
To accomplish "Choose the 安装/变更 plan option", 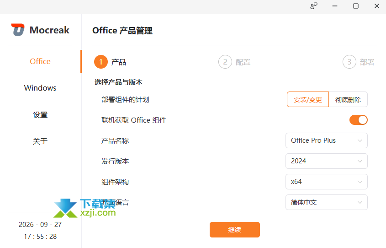I will point(308,99).
